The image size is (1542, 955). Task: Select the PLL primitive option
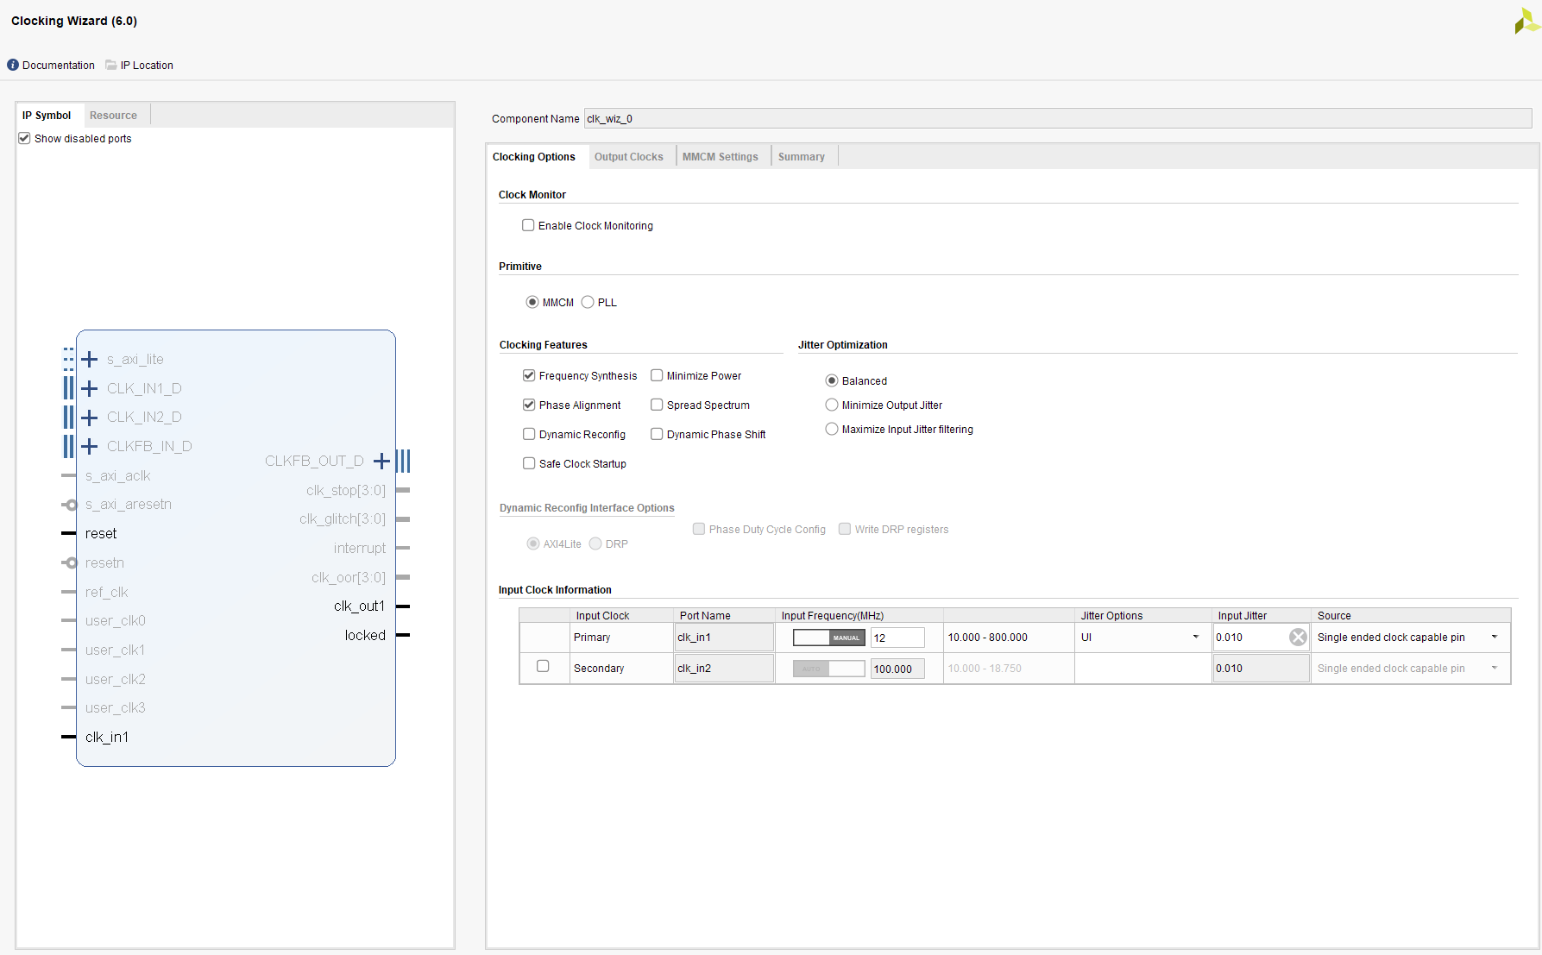pyautogui.click(x=588, y=303)
